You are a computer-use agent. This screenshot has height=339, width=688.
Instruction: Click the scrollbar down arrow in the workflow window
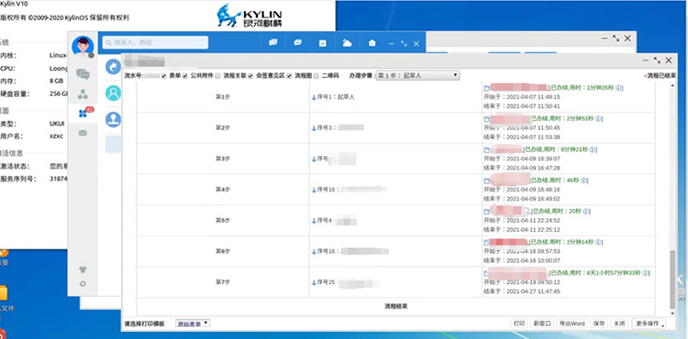(x=672, y=313)
